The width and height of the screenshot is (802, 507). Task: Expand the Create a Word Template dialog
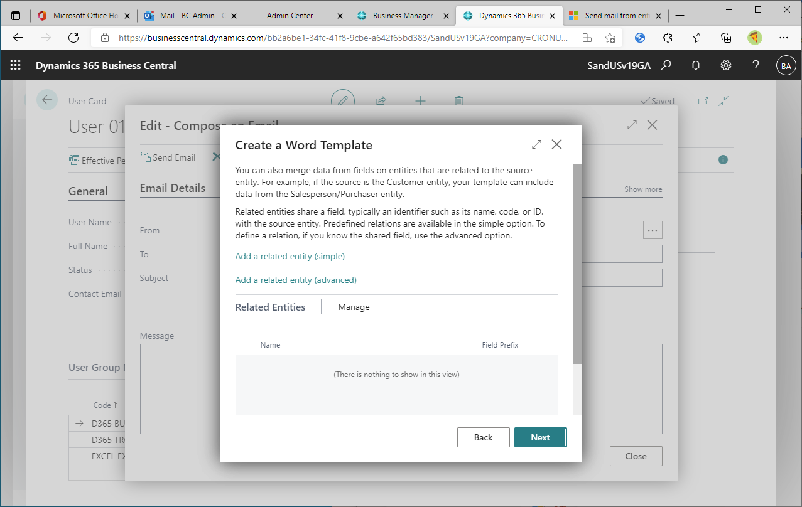pos(536,144)
